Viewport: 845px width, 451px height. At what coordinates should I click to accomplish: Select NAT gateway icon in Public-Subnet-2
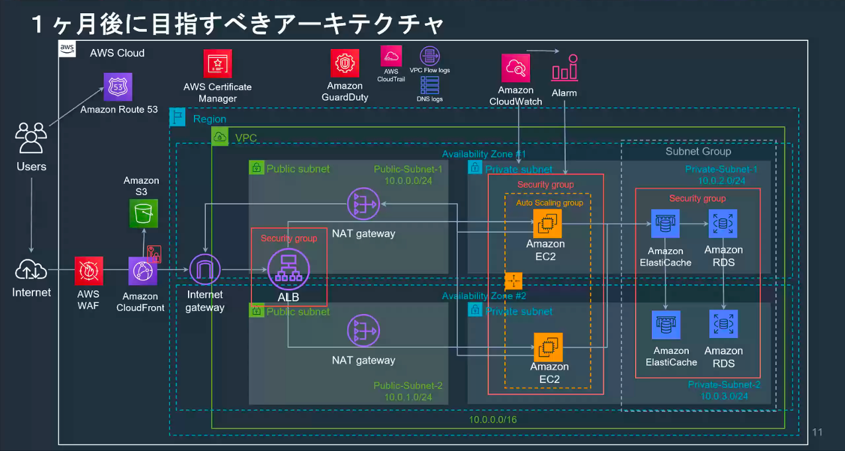pos(363,331)
